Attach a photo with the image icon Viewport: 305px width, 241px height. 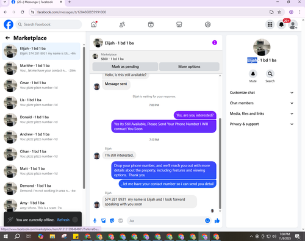point(104,221)
